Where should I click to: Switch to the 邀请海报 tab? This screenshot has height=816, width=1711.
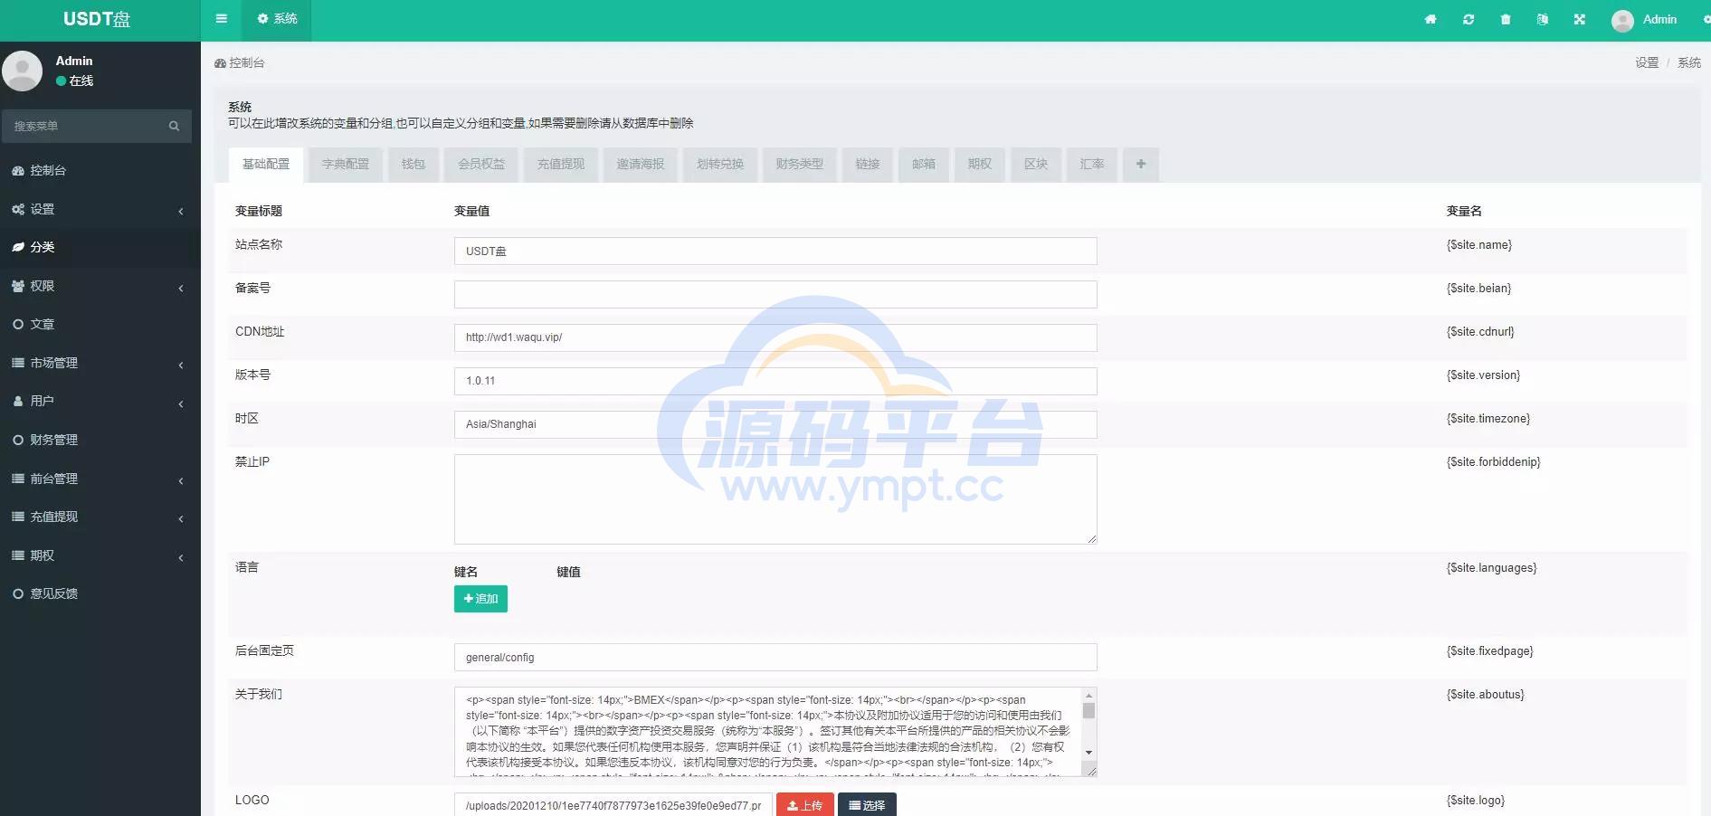(x=641, y=165)
